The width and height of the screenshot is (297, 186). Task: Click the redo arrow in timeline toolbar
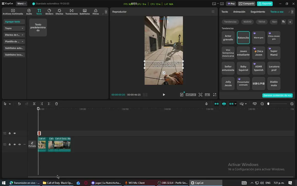click(x=27, y=104)
